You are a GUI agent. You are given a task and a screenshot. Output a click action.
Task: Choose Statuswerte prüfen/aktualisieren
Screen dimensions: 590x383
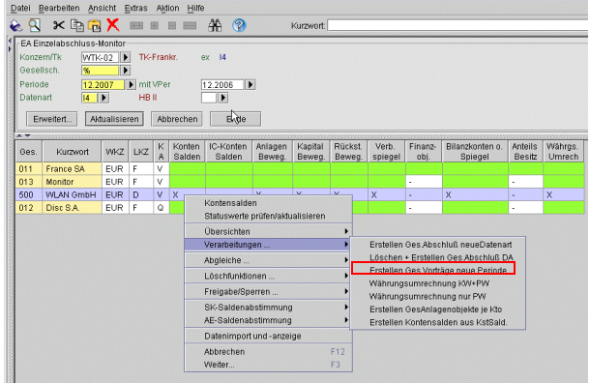click(x=268, y=217)
